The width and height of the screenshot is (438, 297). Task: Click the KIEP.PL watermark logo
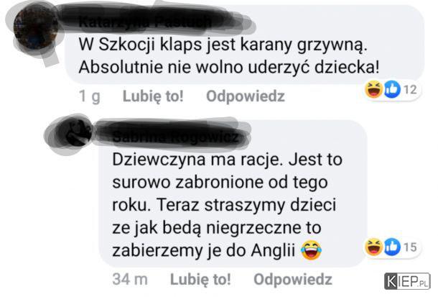(407, 281)
